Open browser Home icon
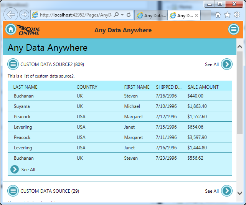 (x=218, y=15)
